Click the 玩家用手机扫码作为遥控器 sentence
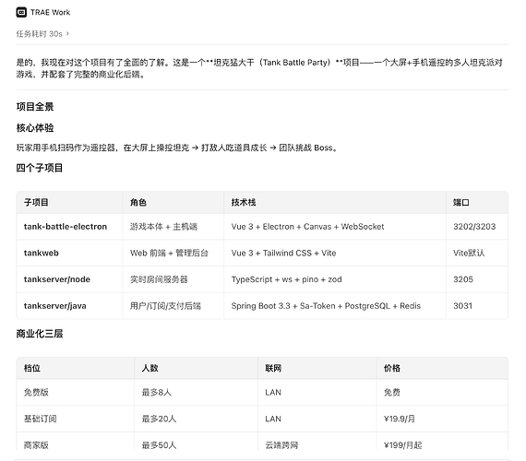The height and width of the screenshot is (461, 526). pyautogui.click(x=177, y=148)
